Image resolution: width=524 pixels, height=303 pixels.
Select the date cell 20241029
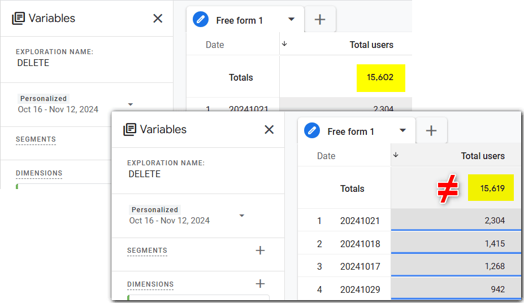360,289
